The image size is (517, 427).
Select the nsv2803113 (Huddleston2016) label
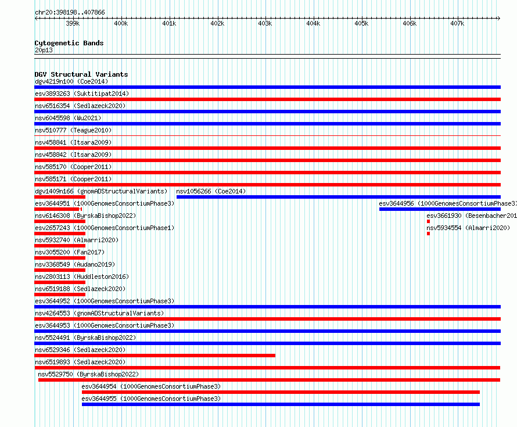click(82, 277)
